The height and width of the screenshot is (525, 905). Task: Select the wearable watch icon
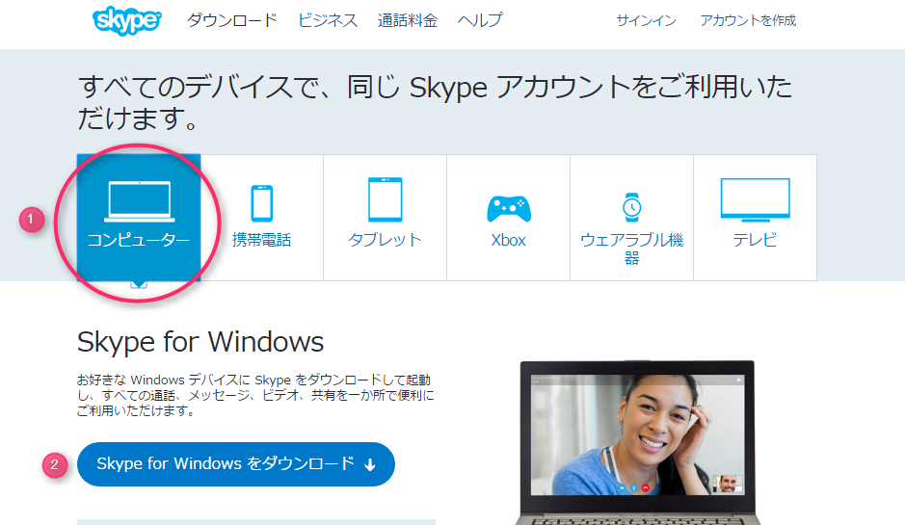click(x=632, y=207)
